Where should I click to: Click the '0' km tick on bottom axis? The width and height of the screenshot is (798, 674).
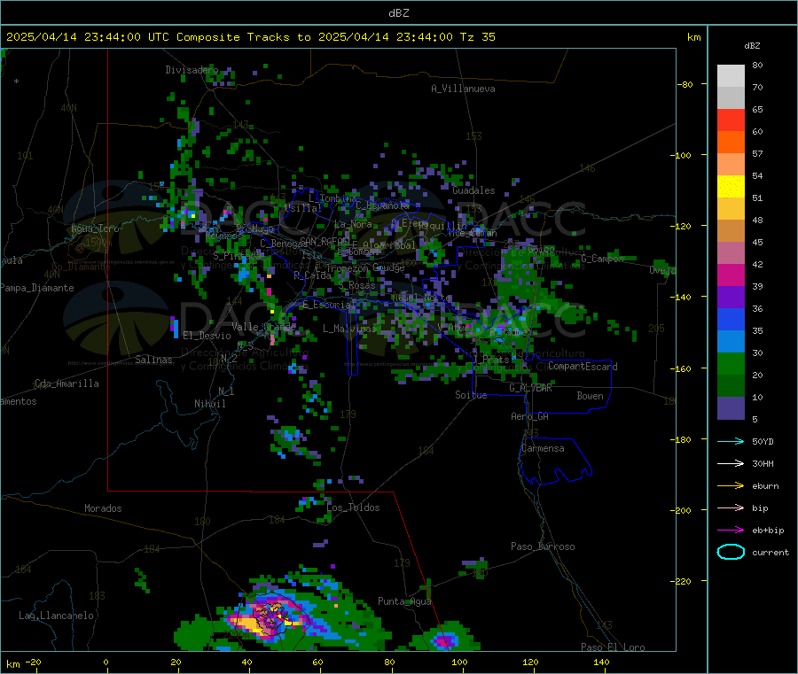[x=106, y=662]
